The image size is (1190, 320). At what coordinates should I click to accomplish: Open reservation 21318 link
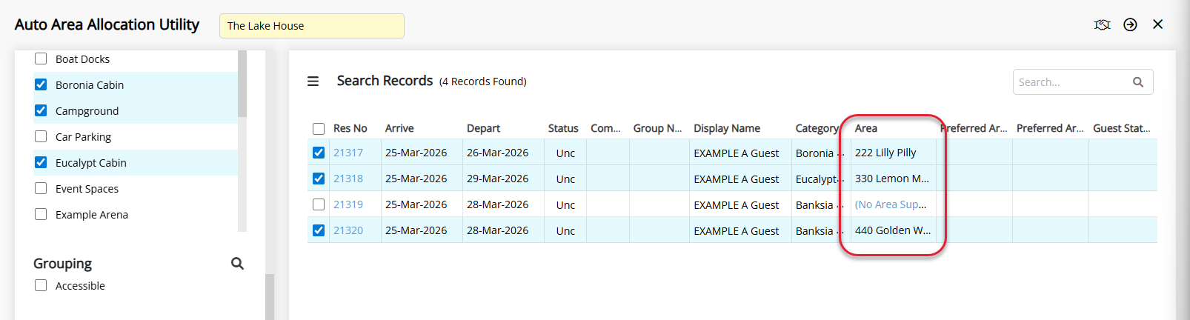coord(348,179)
